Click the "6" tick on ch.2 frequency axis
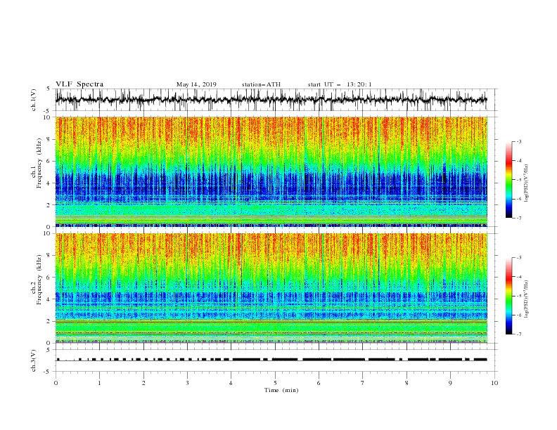 pos(49,278)
